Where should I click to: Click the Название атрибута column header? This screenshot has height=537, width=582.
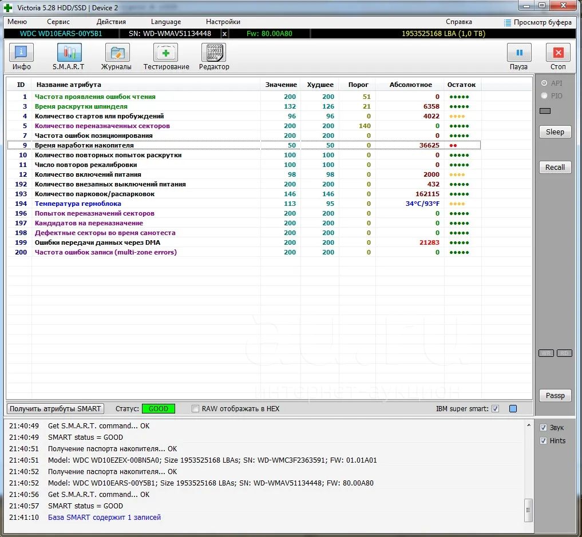click(x=146, y=85)
